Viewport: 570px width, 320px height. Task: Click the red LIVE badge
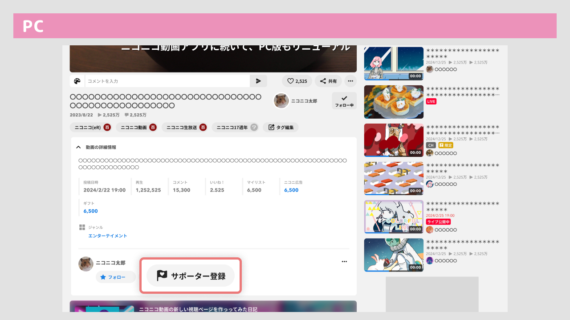pyautogui.click(x=431, y=101)
